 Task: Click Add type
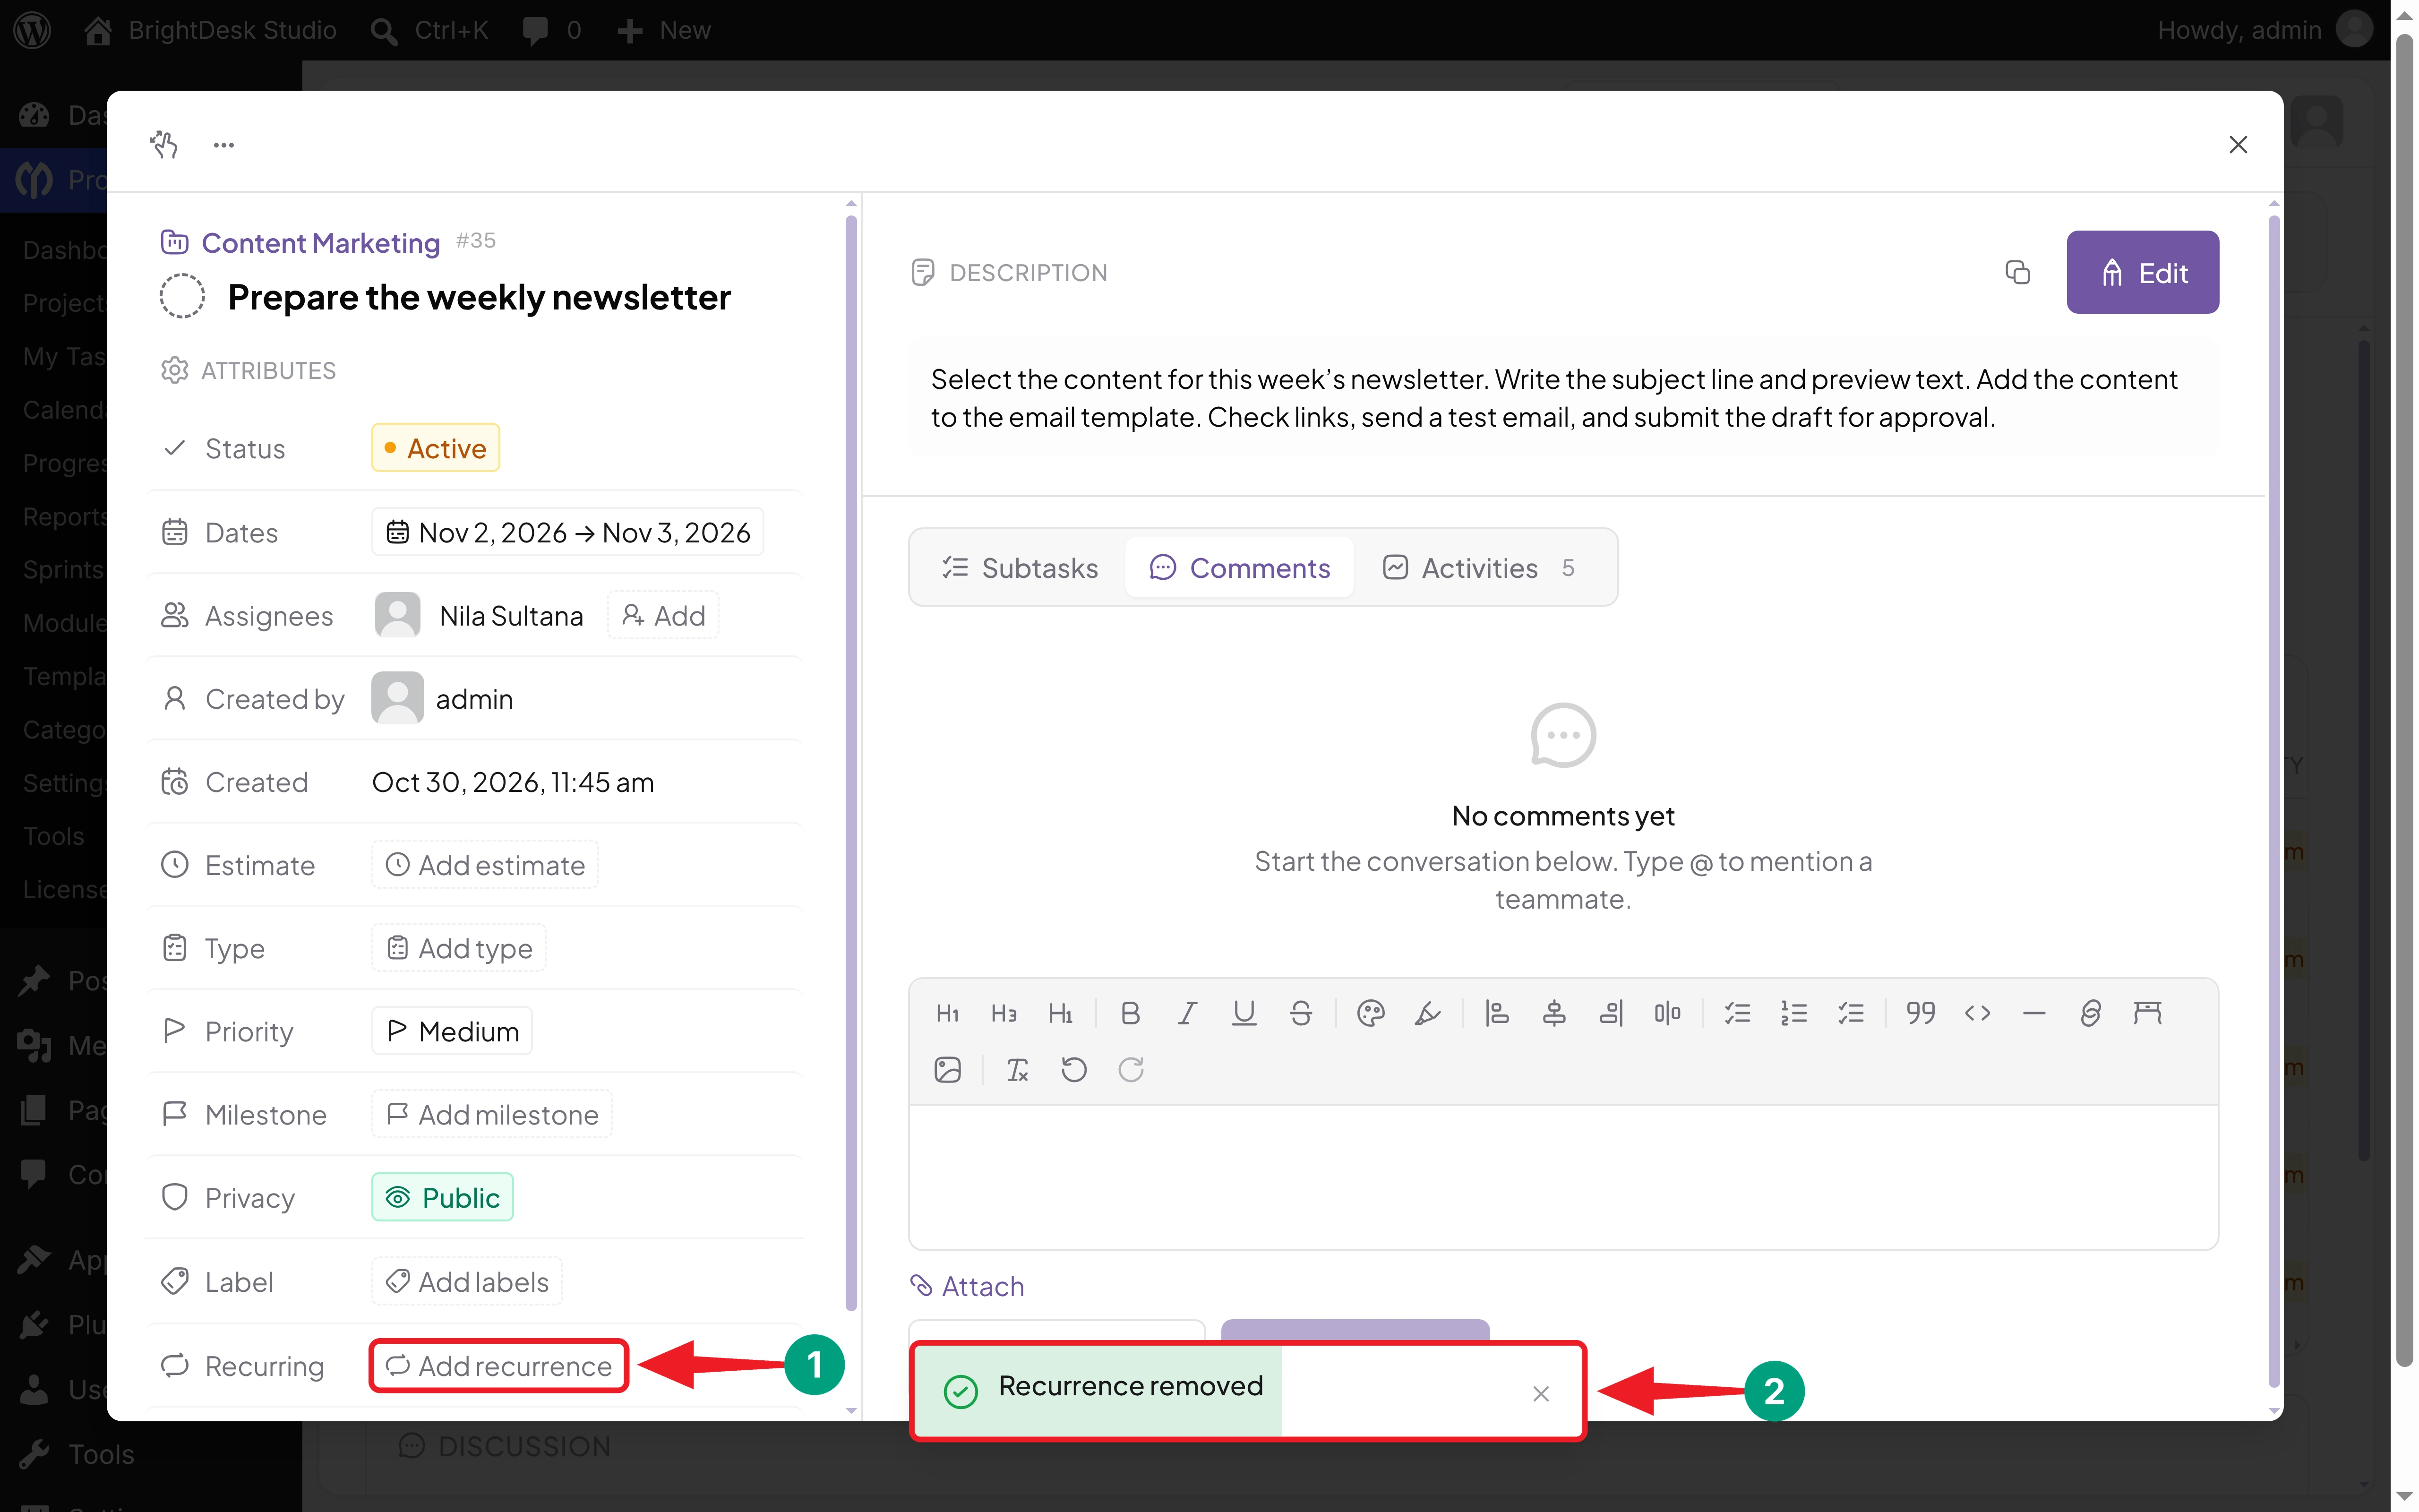459,948
